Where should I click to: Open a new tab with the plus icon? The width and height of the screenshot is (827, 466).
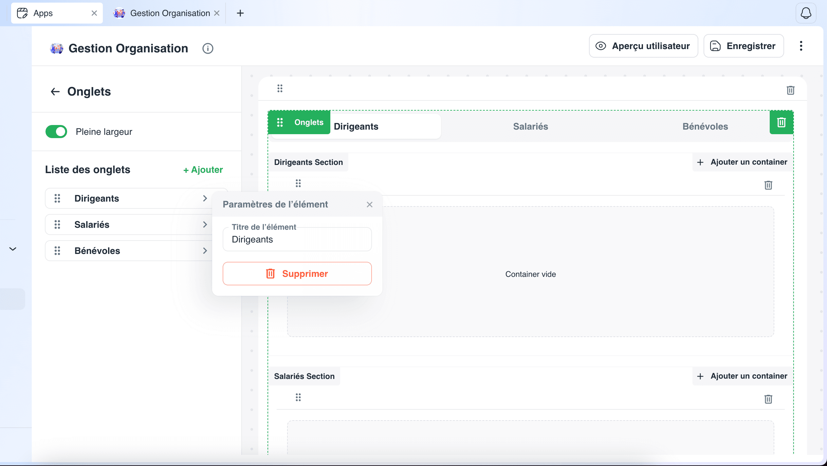pos(240,13)
